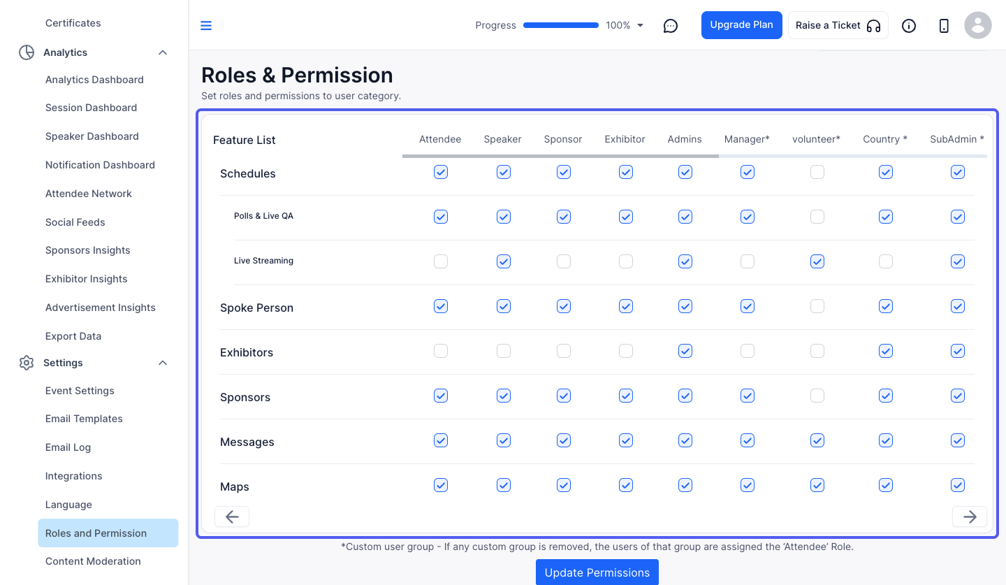
Task: Uncheck Polls & Live QA for Exhibitor
Action: (626, 217)
